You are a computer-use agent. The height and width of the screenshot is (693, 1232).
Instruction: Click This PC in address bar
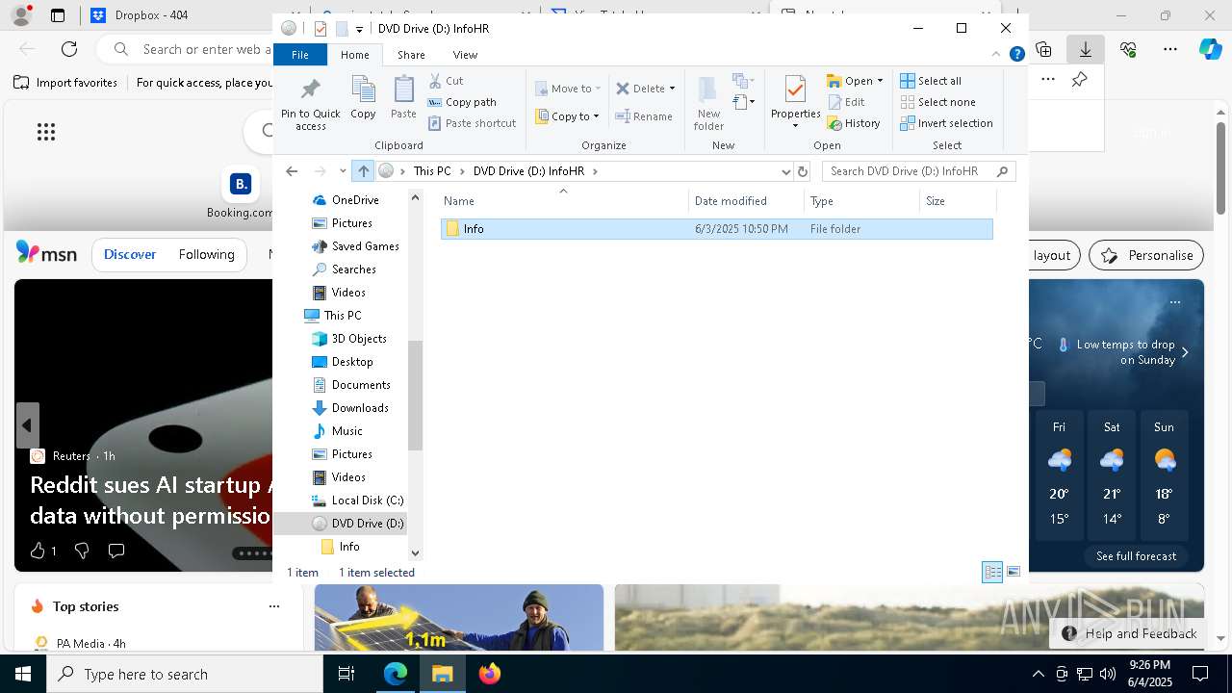tap(432, 171)
